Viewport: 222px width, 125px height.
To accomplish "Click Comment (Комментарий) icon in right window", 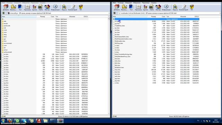I will [x=183, y=7].
